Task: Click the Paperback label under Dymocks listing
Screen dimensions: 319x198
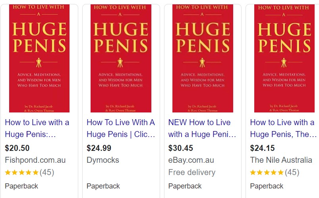Action: (103, 186)
